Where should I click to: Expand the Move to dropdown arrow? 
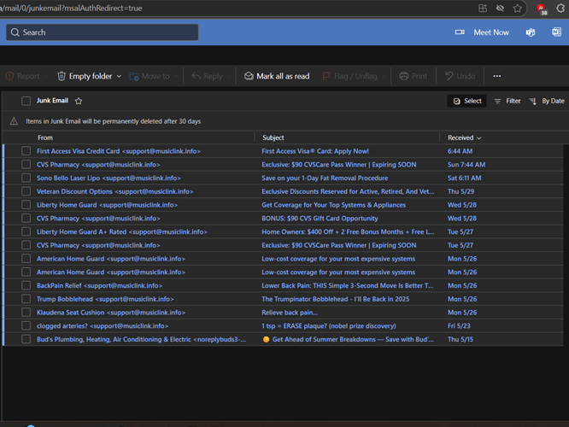(x=176, y=77)
